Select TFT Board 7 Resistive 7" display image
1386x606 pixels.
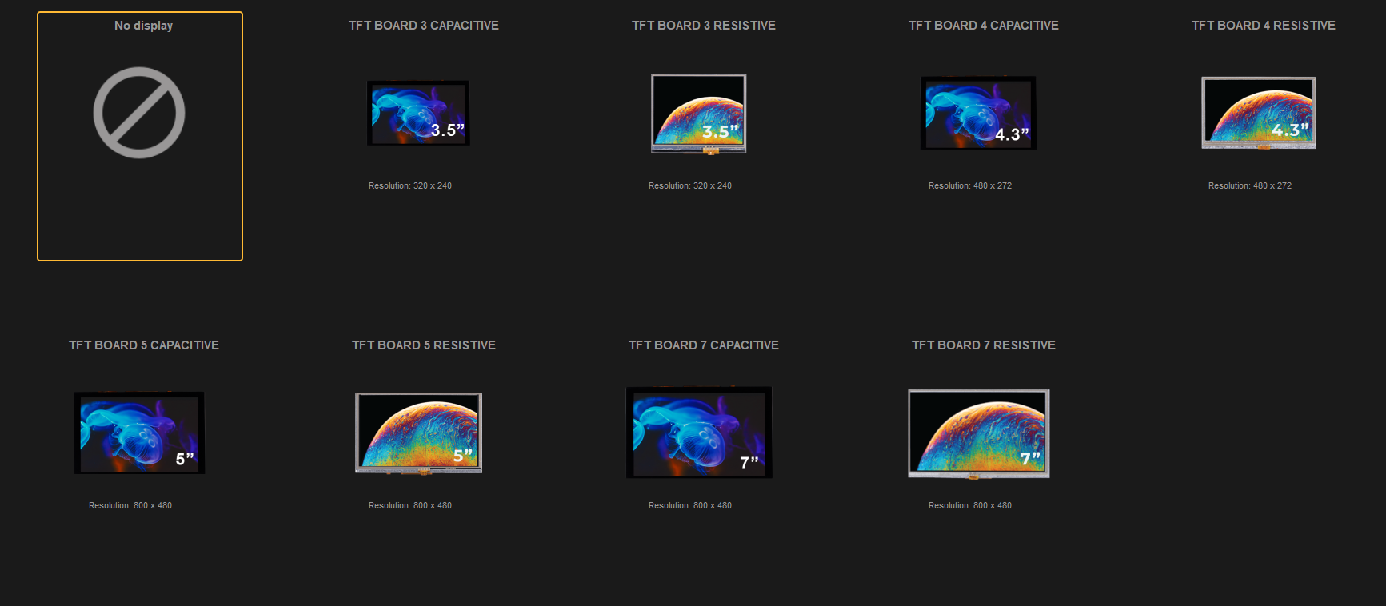point(979,434)
